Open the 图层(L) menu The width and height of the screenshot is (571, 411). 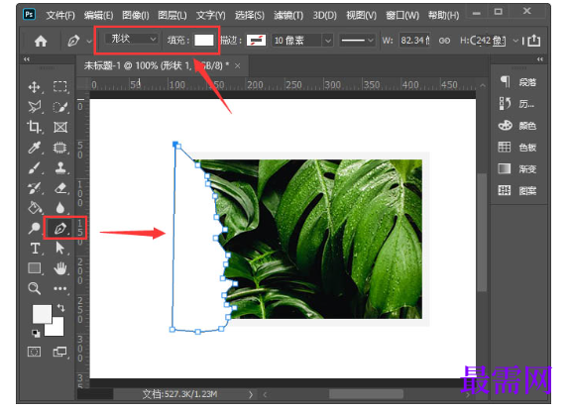(172, 15)
